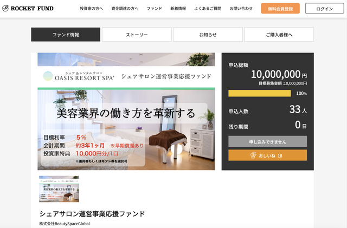Open the ご購入者様へ tab
The height and width of the screenshot is (228, 347).
tap(279, 35)
